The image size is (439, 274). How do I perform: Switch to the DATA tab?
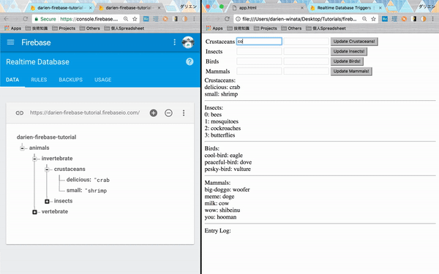pos(12,80)
